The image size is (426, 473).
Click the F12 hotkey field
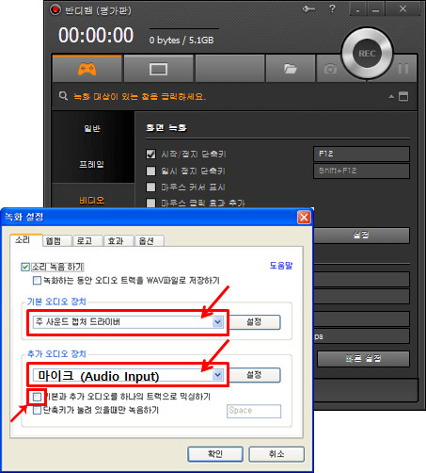(x=361, y=155)
